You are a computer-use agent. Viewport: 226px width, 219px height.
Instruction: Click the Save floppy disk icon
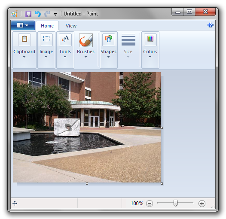coord(28,14)
